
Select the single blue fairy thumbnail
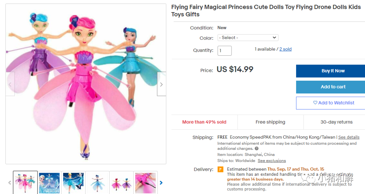[97, 183]
